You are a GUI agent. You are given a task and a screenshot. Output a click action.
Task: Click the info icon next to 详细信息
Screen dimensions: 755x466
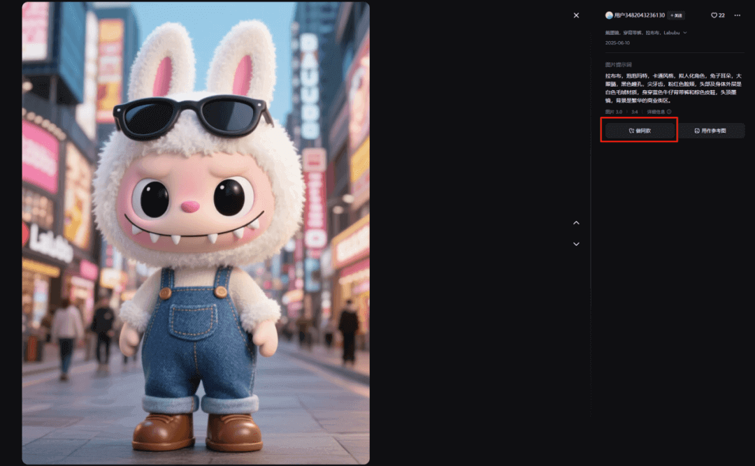pos(669,112)
